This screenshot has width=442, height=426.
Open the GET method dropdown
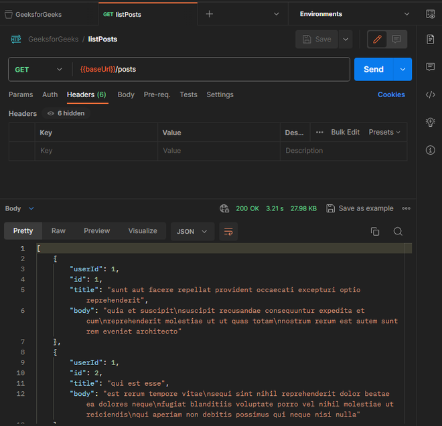(40, 70)
